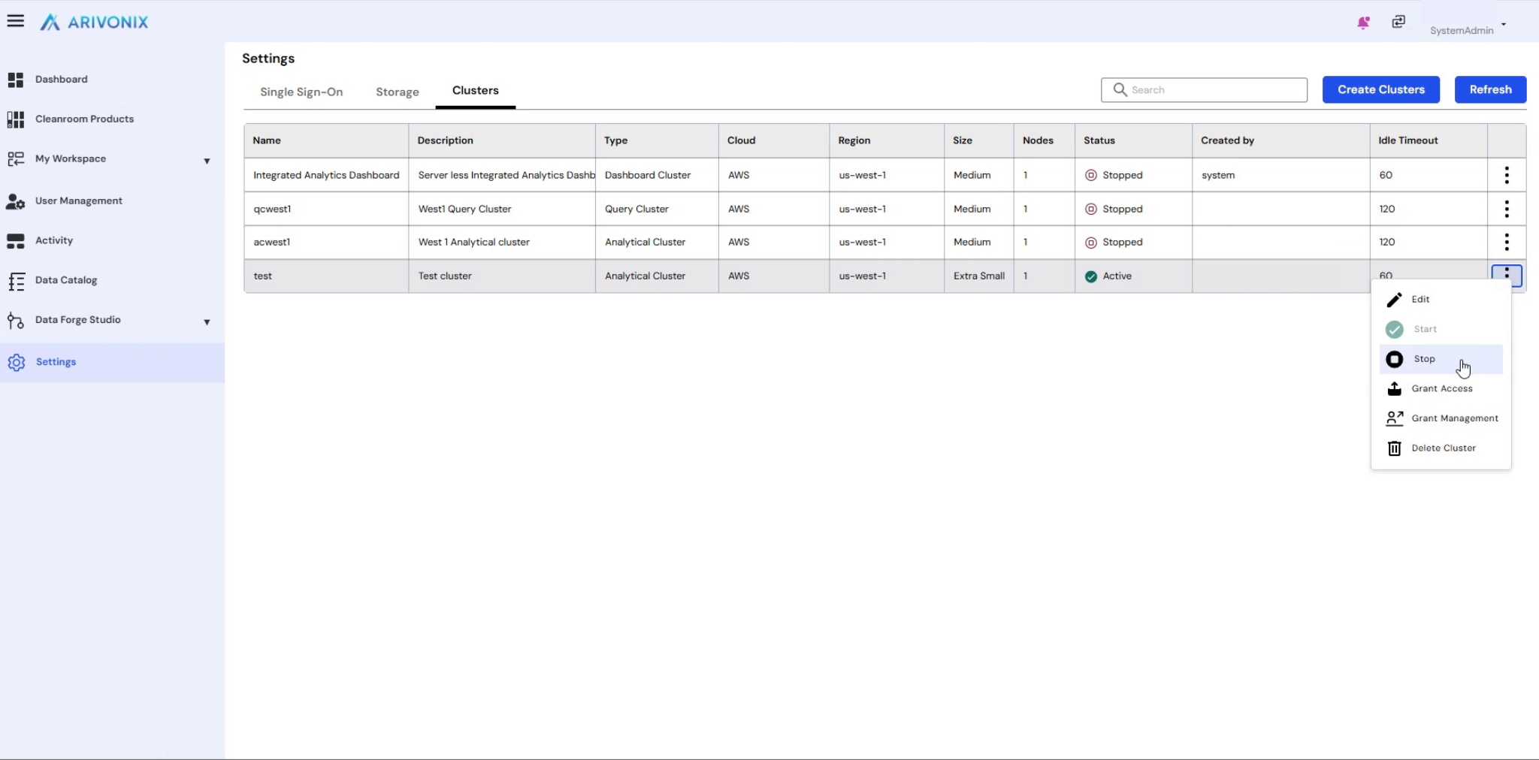Click the Create Clusters button
The height and width of the screenshot is (760, 1539).
click(1380, 89)
